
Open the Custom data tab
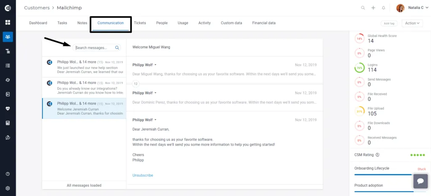[x=231, y=23]
